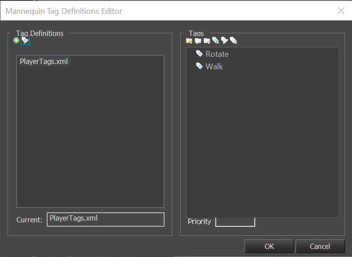Screen dimensions: 352x257
Task: Close the Mannequin Tag Definitions Editor window
Action: [x=341, y=10]
